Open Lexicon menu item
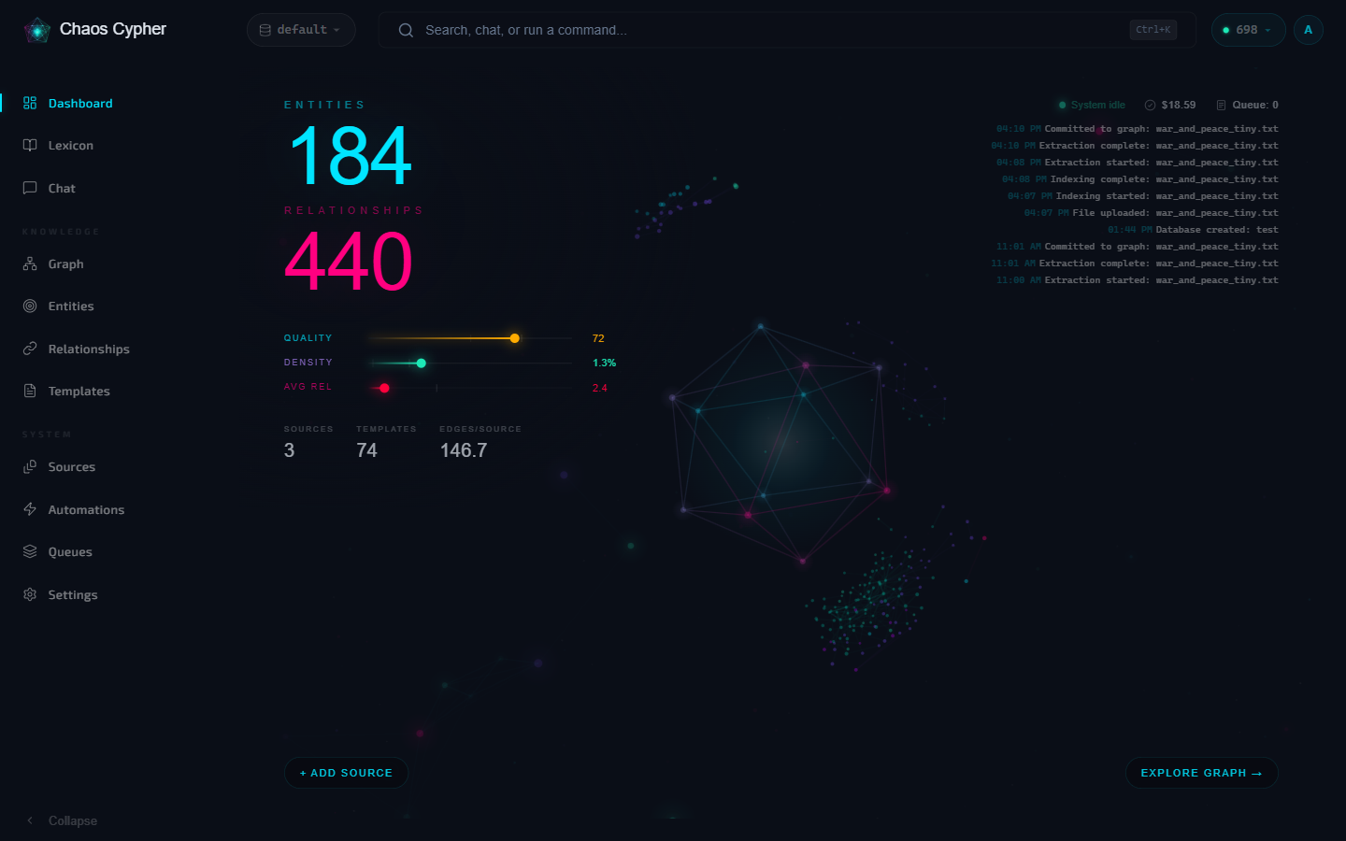 (x=71, y=145)
